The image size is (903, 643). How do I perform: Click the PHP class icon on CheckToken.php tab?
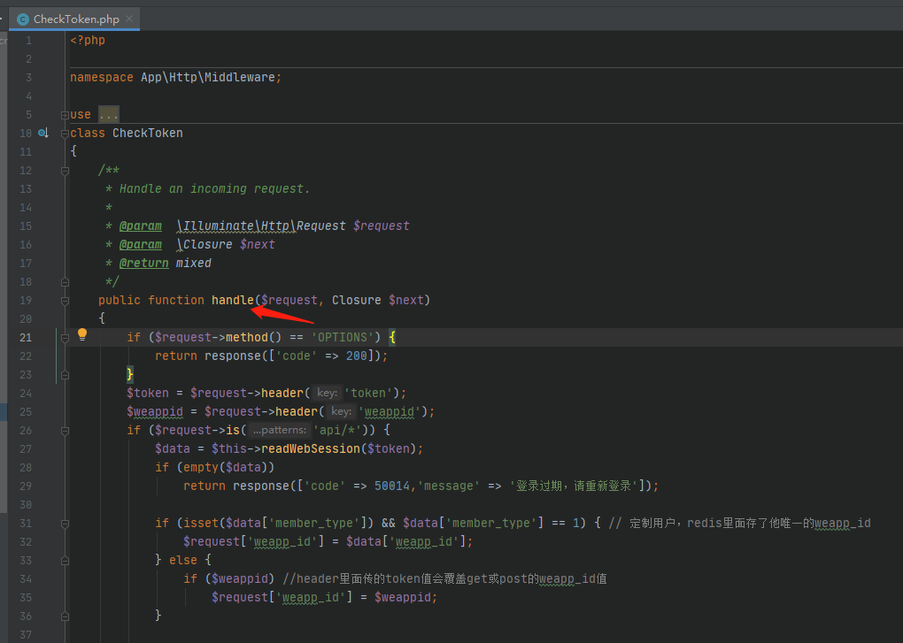[x=23, y=19]
